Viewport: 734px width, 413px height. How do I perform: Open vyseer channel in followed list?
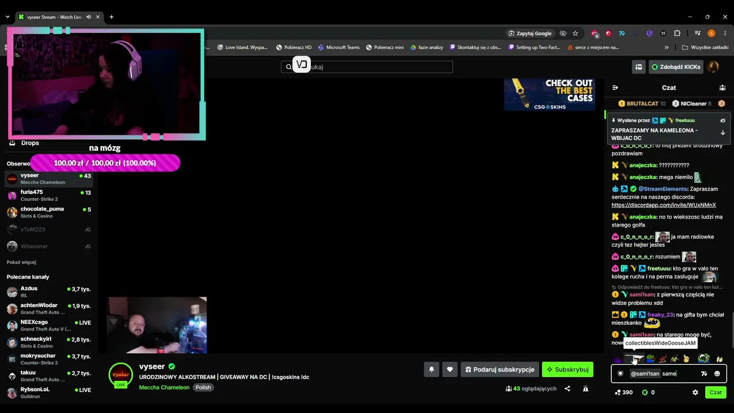tap(49, 178)
